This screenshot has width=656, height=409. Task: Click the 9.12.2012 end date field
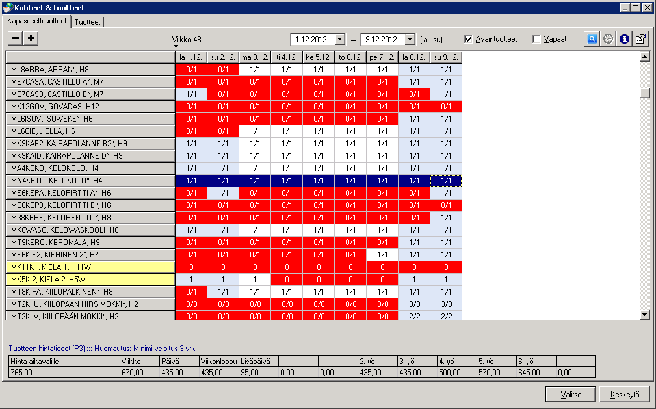(383, 40)
